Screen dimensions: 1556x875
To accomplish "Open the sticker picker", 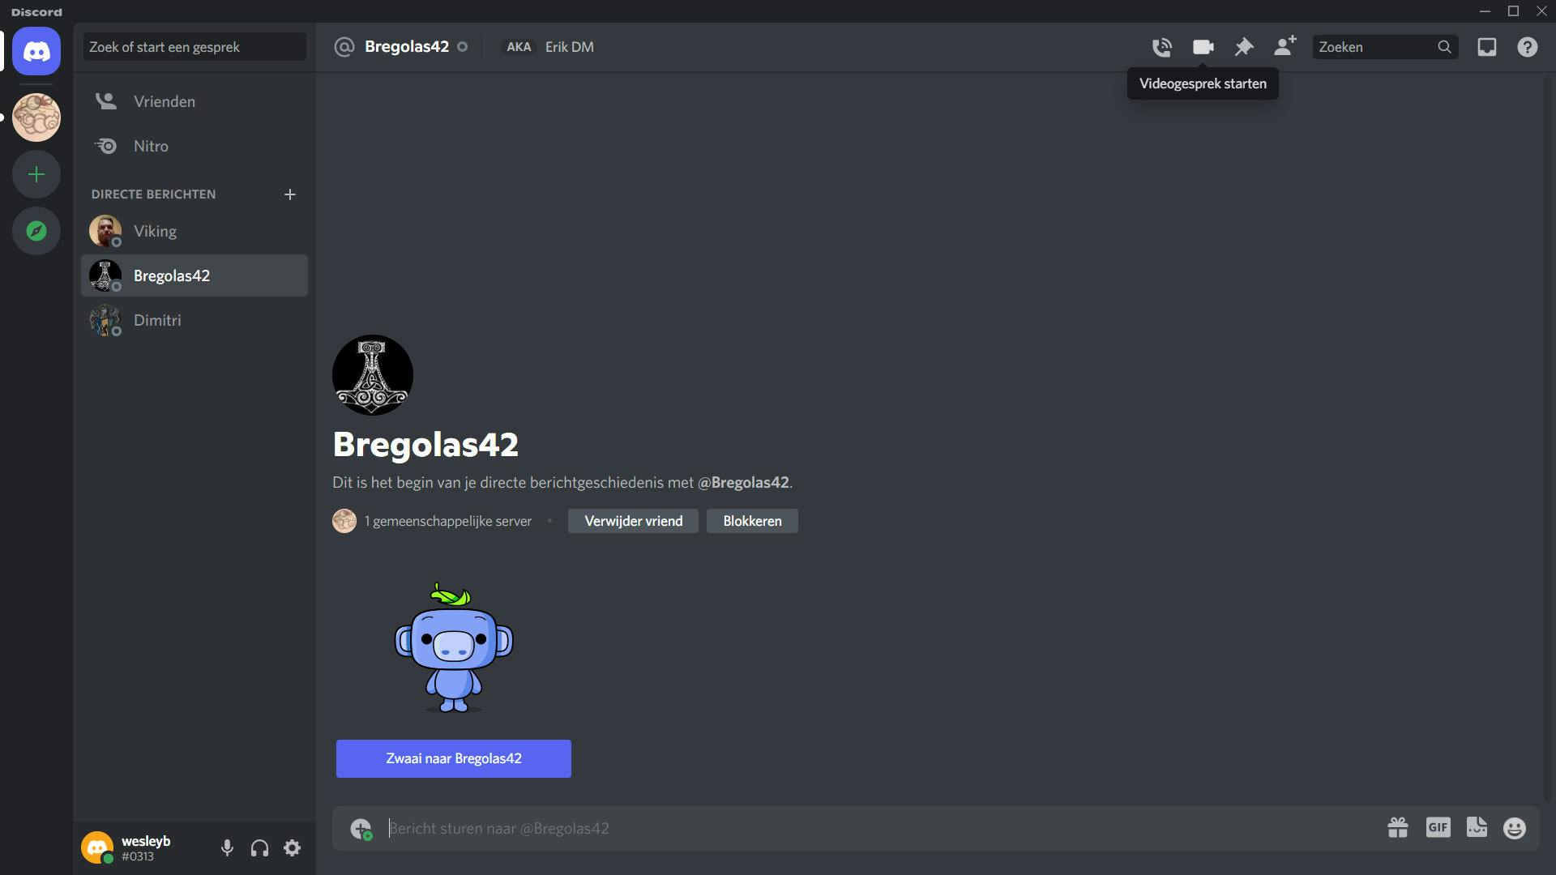I will point(1477,827).
